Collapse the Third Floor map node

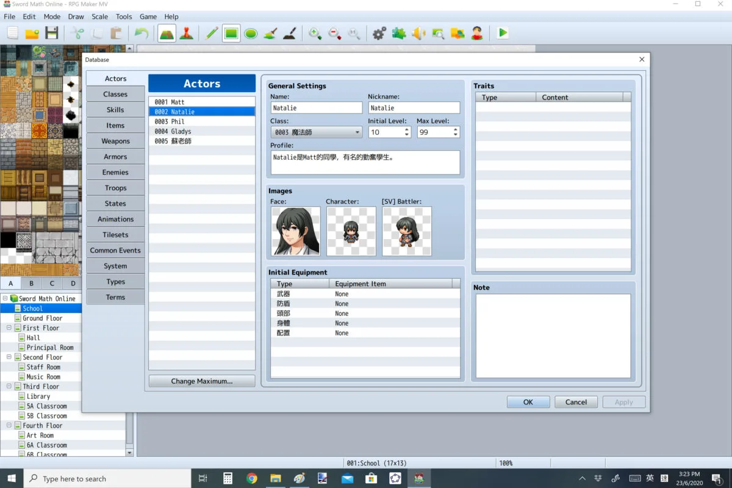tap(9, 386)
